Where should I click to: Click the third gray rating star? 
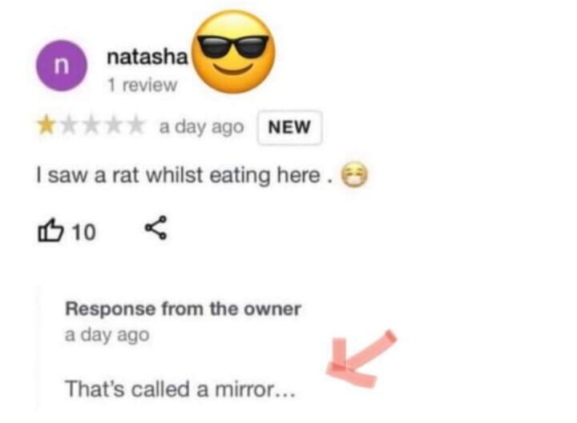tap(91, 126)
